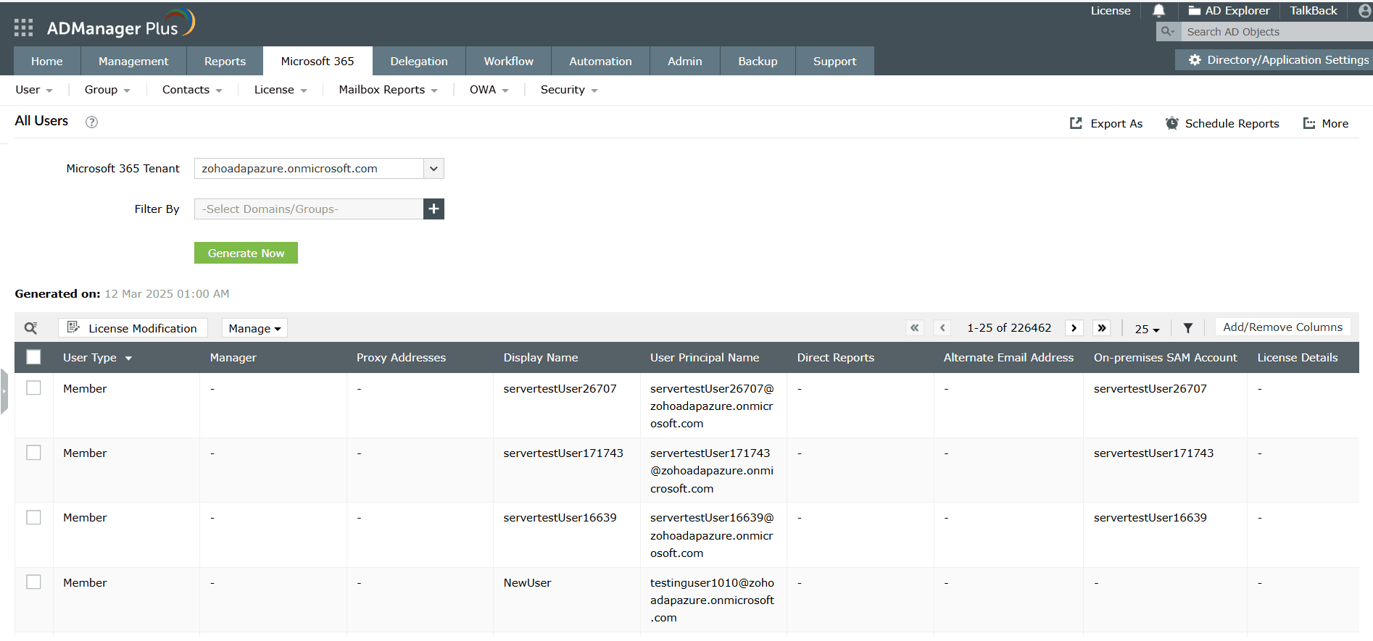Click the Alternate Email Address column header
This screenshot has height=641, width=1373.
(1008, 358)
